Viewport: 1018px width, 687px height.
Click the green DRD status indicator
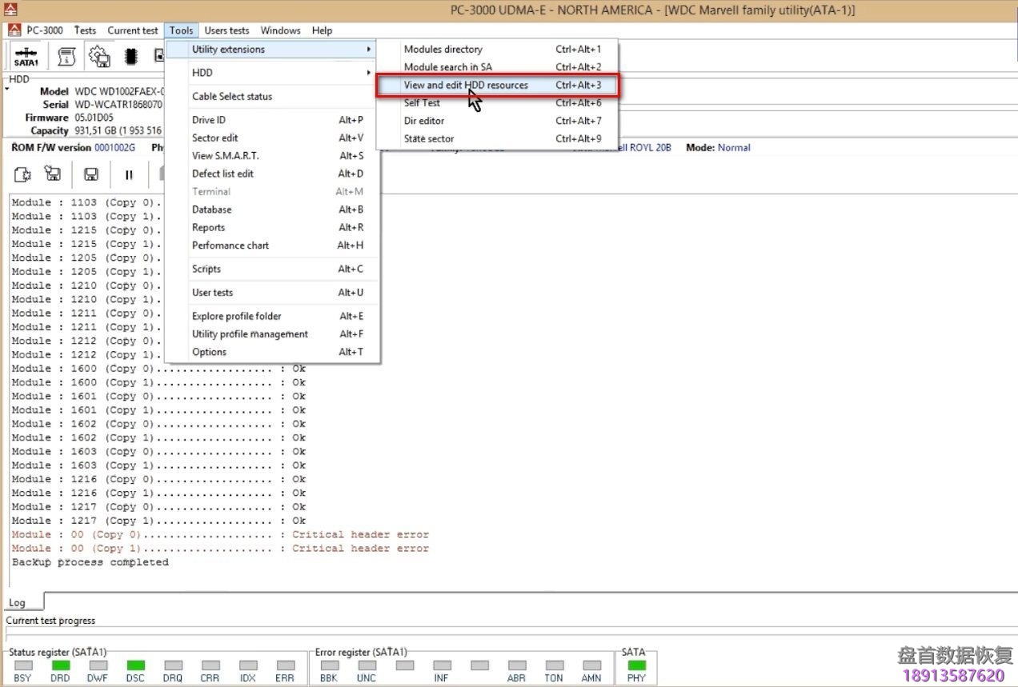click(x=60, y=665)
